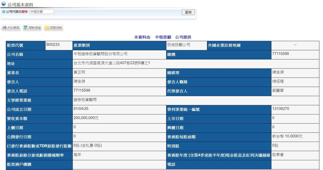Click the 查詢 search button
Viewport: 323px width, 170px height.
coord(188,12)
